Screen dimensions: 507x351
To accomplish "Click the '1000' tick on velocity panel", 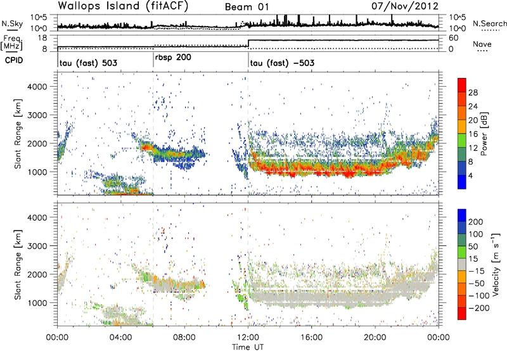I will (x=37, y=303).
